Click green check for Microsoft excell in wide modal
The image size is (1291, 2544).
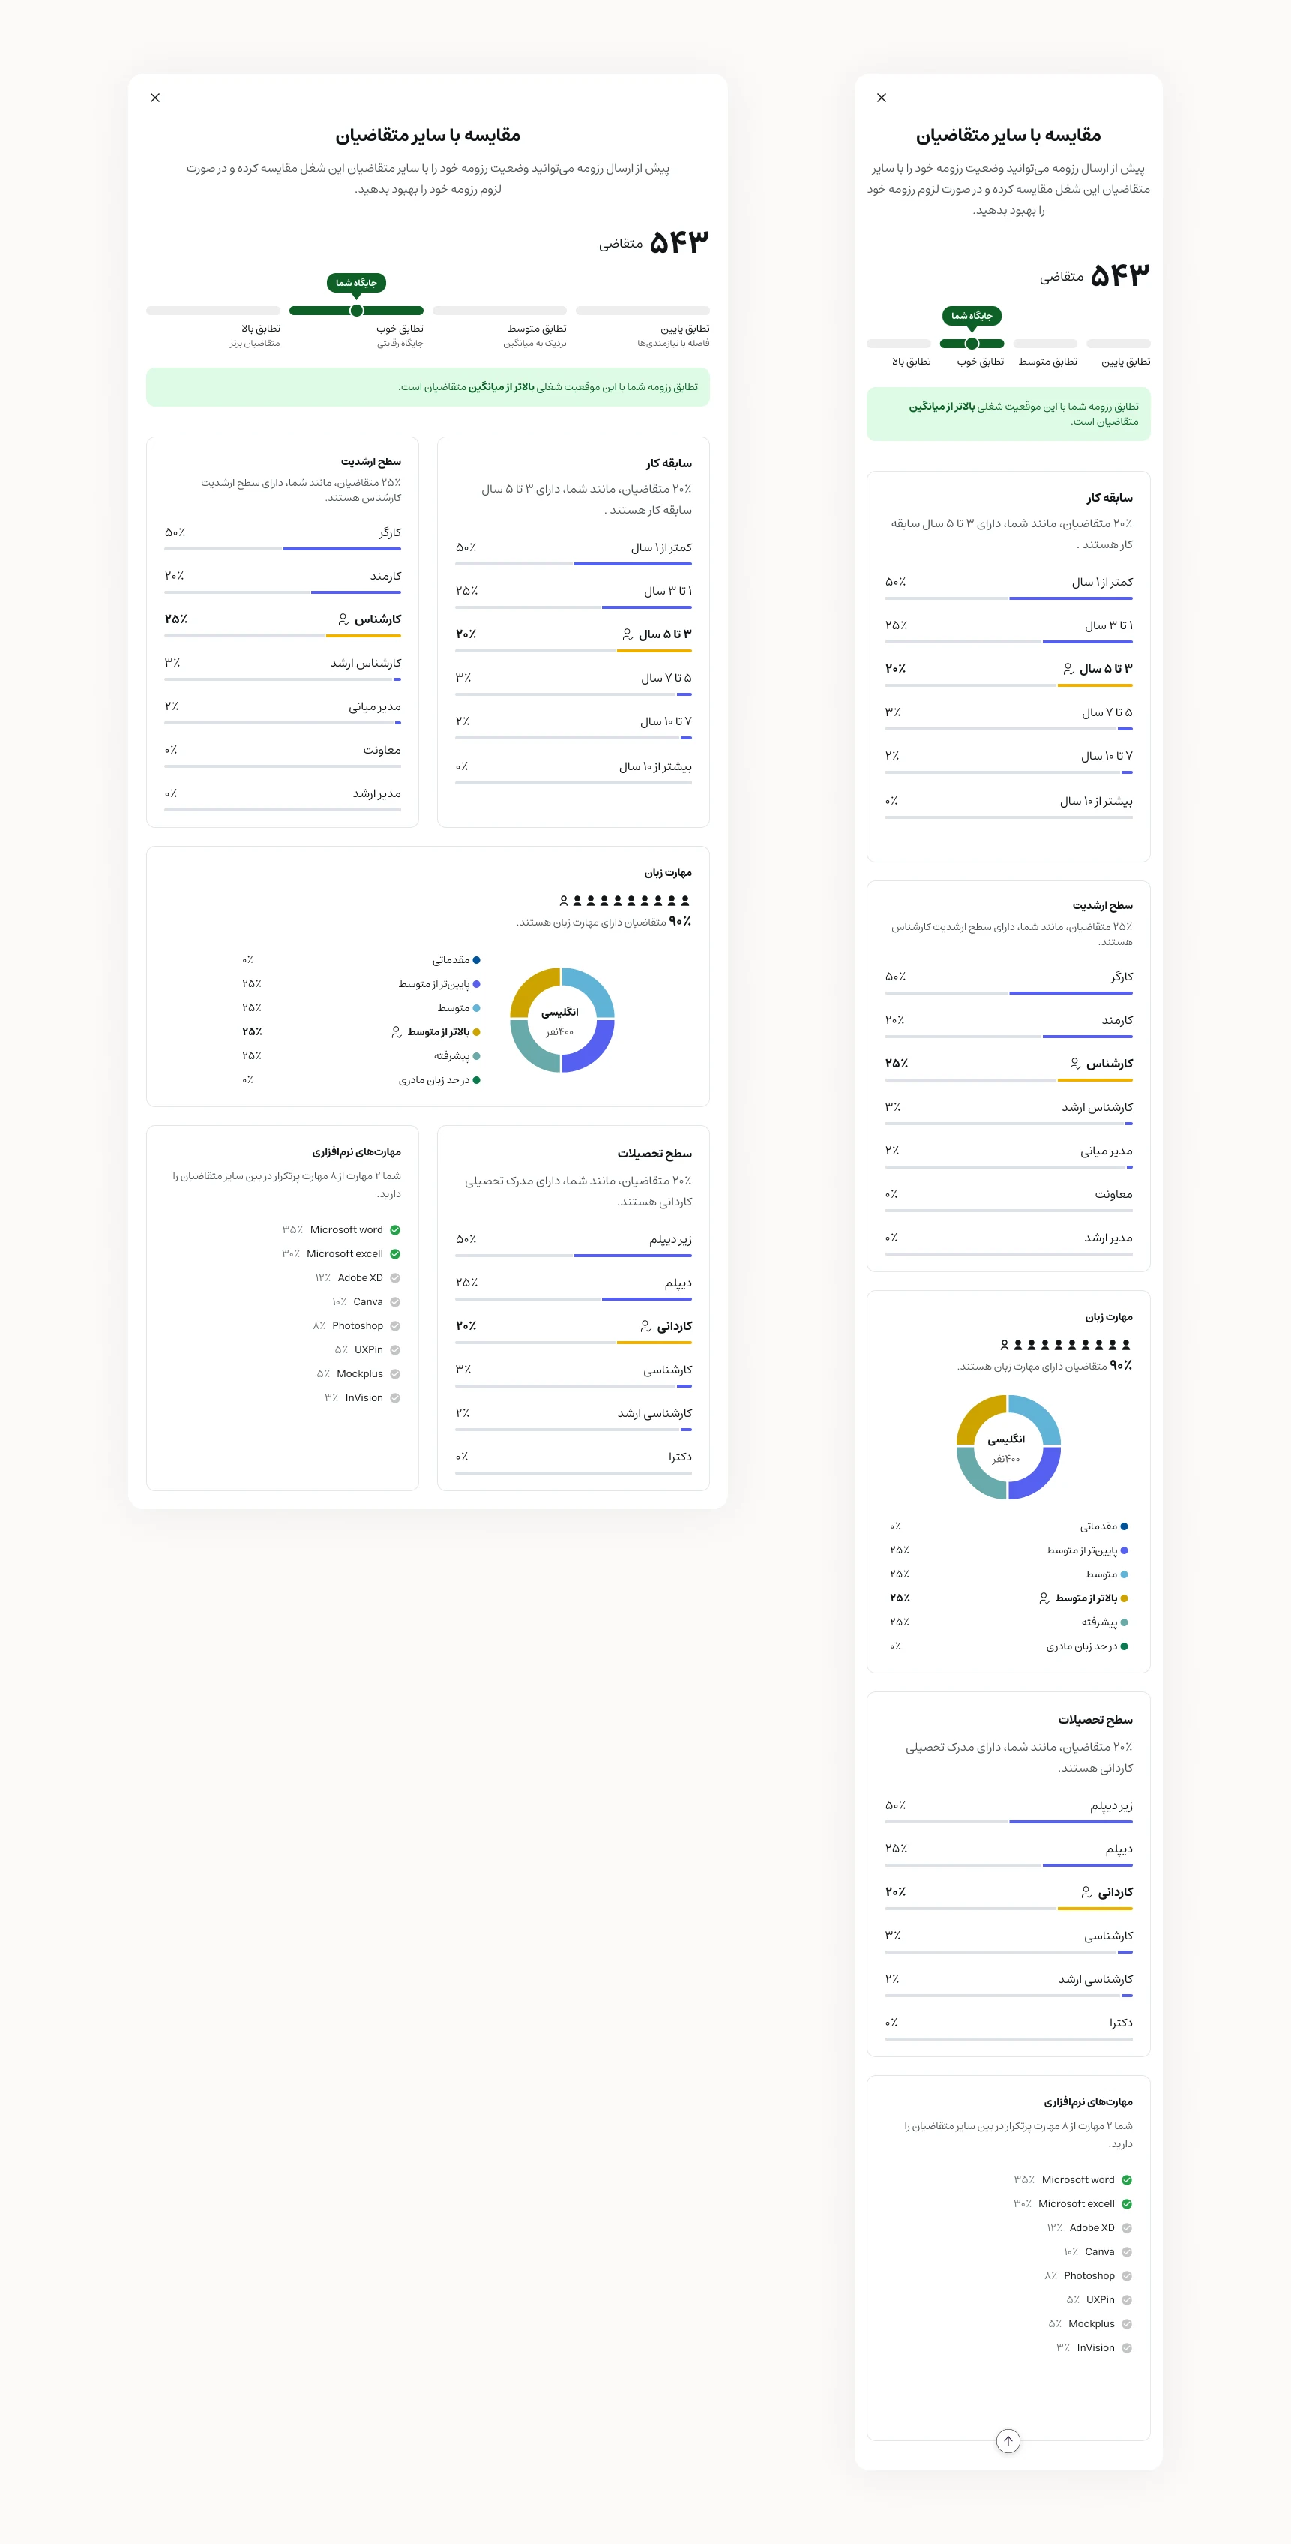coord(395,1253)
